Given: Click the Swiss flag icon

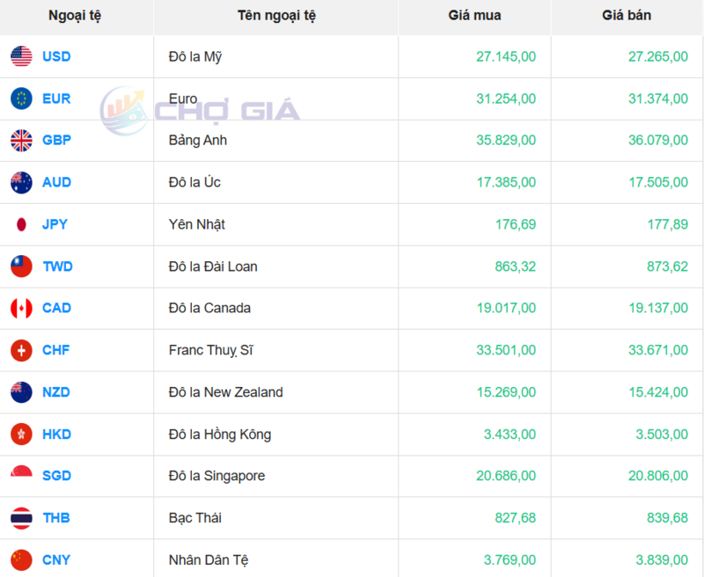Looking at the screenshot, I should (21, 350).
